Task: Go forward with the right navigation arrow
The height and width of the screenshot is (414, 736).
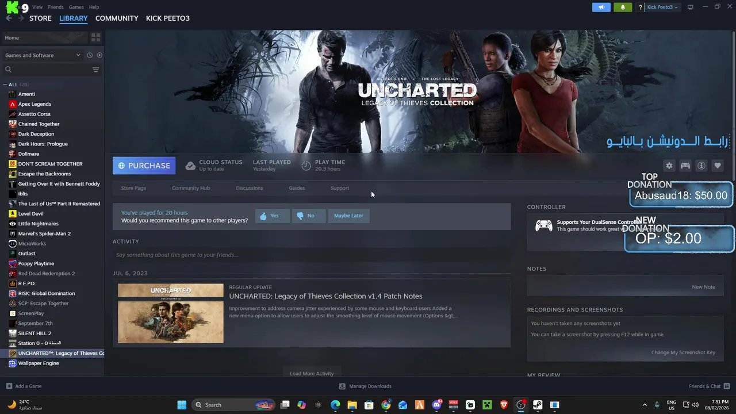Action: [x=21, y=18]
